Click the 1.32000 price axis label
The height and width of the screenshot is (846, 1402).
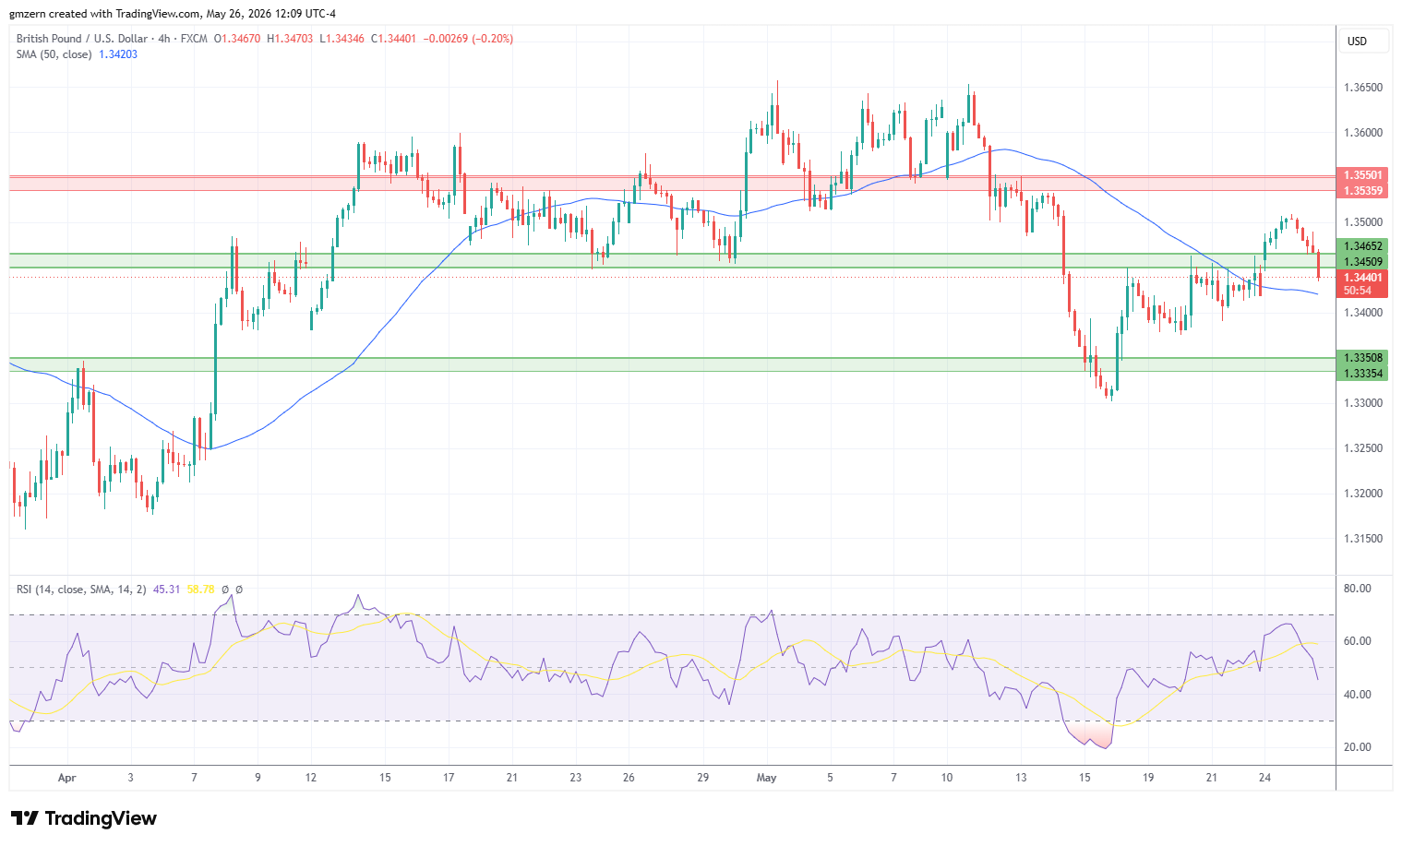coord(1363,494)
